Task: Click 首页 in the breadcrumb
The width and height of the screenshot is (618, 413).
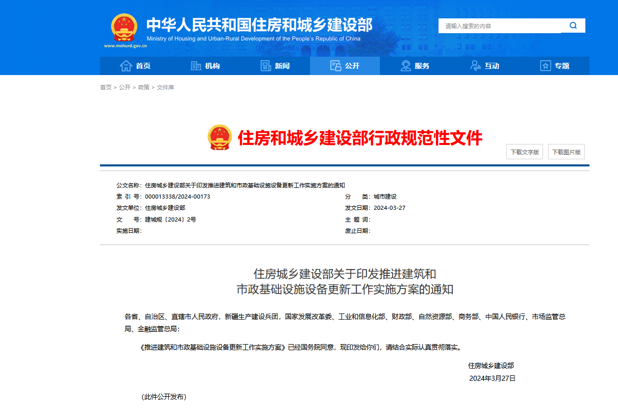Action: point(106,87)
